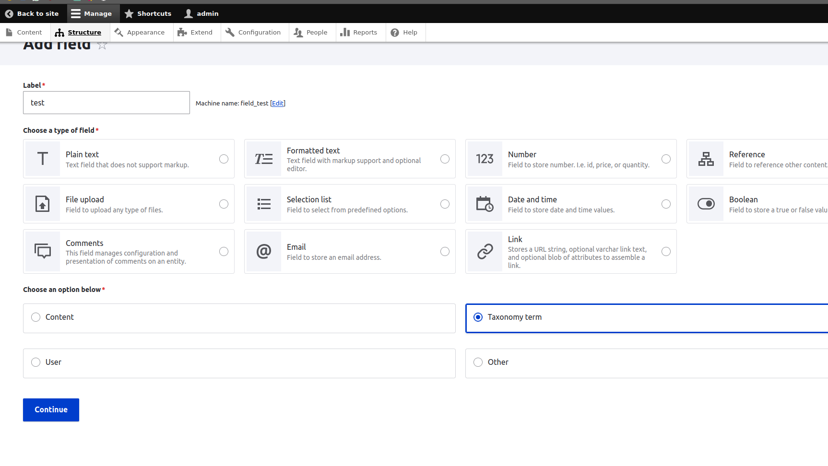828x466 pixels.
Task: Toggle the Manage toolbar tray
Action: 92,13
